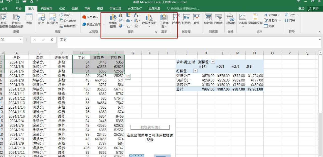Screen dimensions: 323x157
Task: Insert a picture with 图片
Action: click(x=41, y=19)
